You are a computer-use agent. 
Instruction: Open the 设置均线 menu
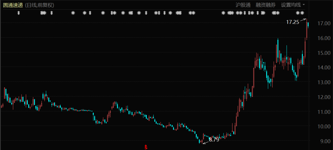(x=290, y=5)
